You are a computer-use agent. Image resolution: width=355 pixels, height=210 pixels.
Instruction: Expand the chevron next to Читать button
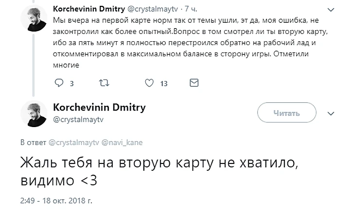tap(332, 113)
